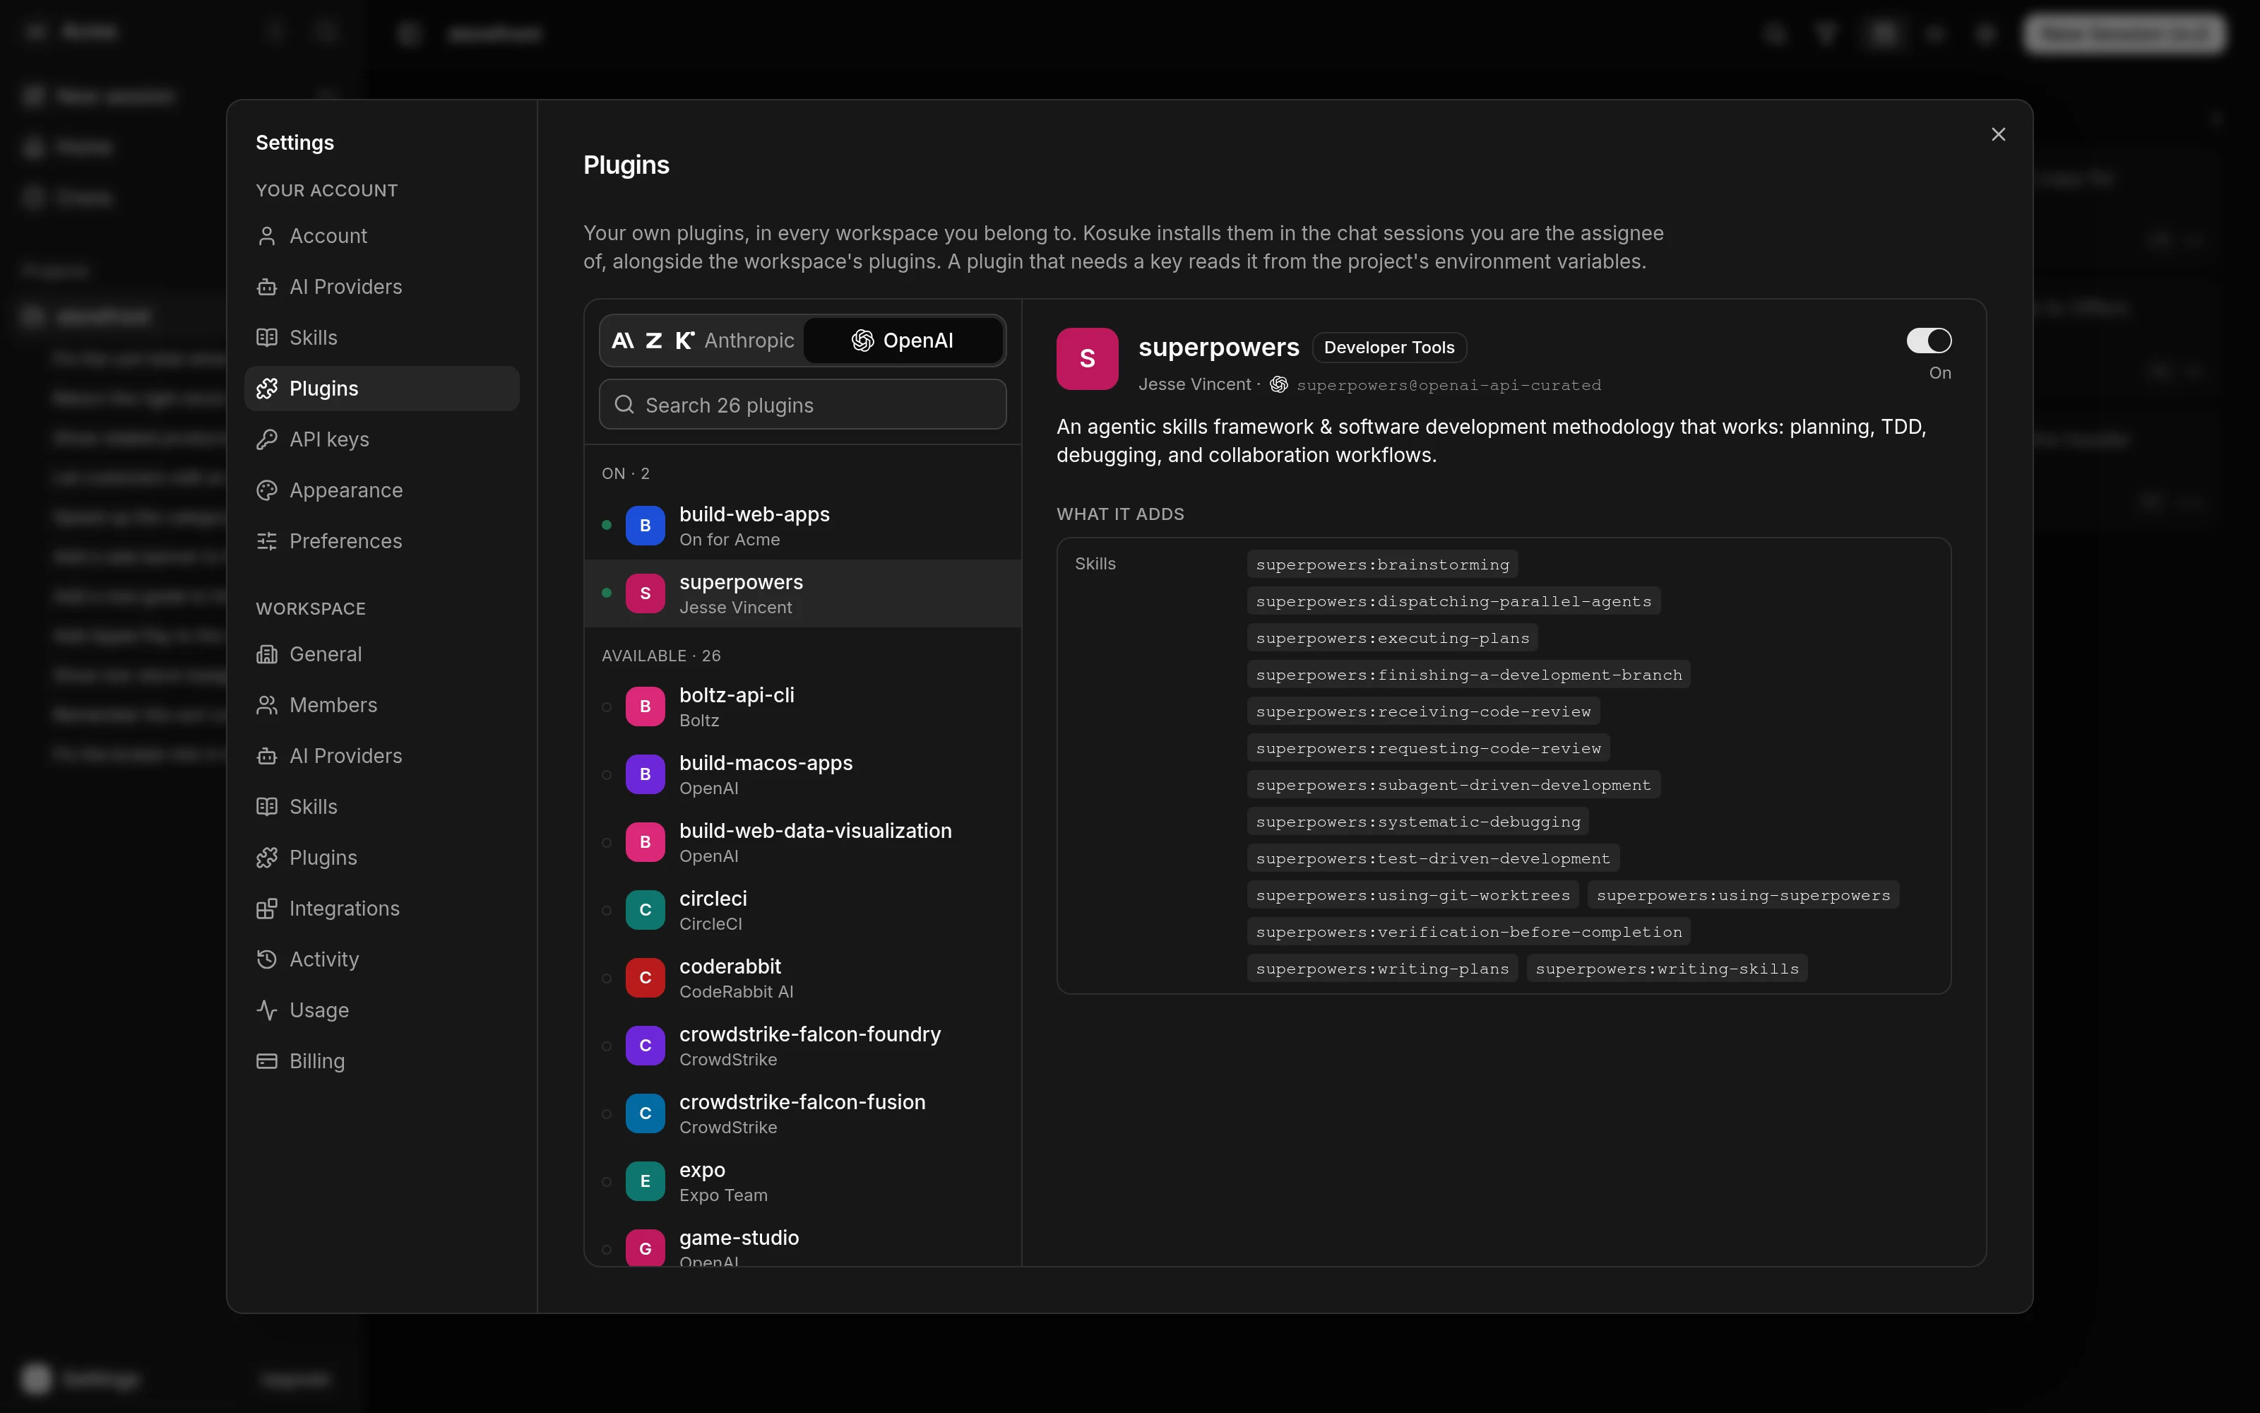Select the superpowers plugin in list
Screen dimensions: 2260x1413
[x=802, y=593]
